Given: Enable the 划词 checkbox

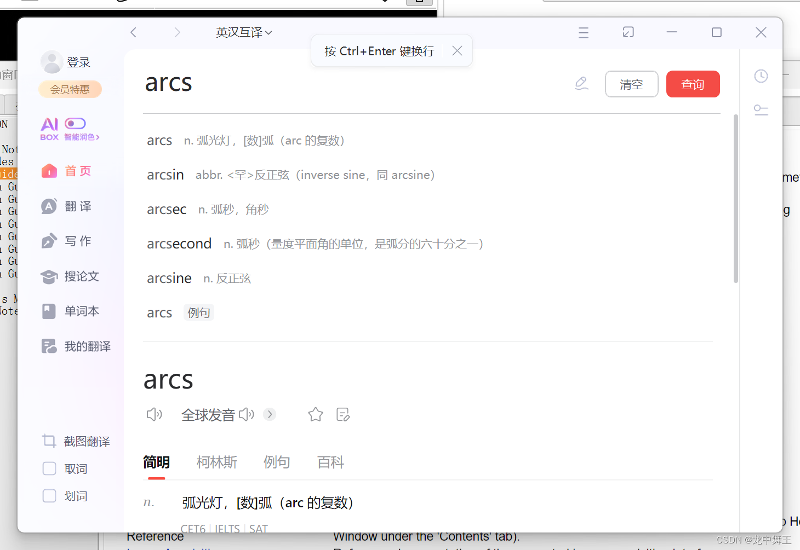Looking at the screenshot, I should [x=49, y=496].
